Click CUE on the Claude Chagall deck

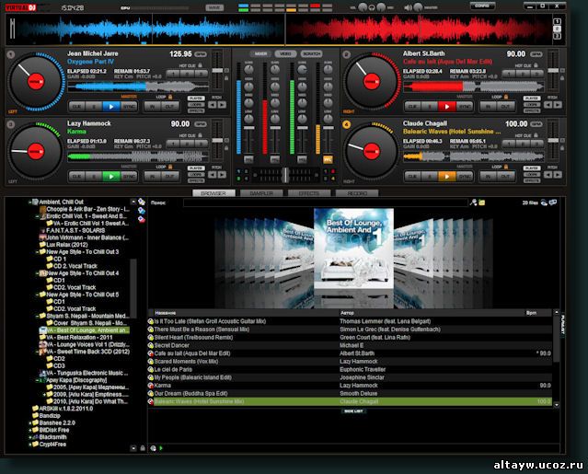coord(412,176)
